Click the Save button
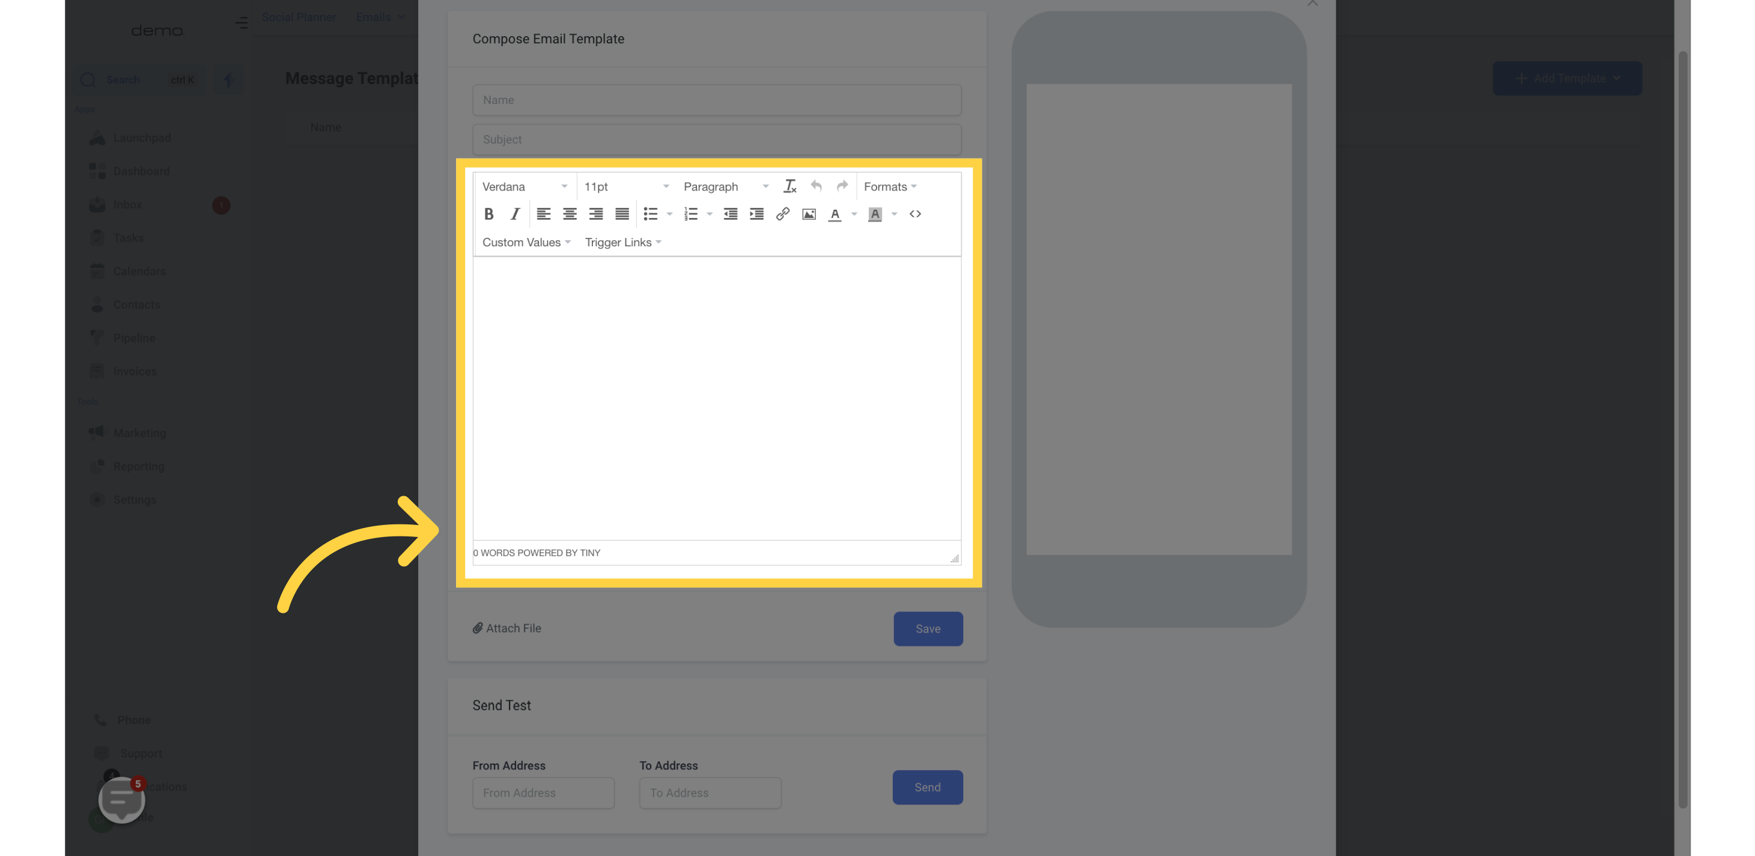 click(928, 629)
